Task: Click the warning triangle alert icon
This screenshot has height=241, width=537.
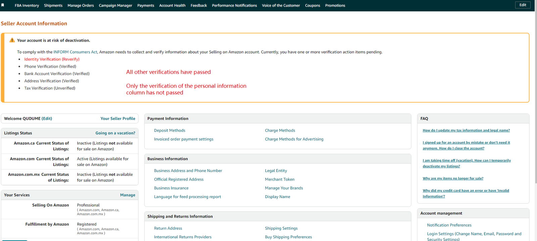Action: point(12,40)
